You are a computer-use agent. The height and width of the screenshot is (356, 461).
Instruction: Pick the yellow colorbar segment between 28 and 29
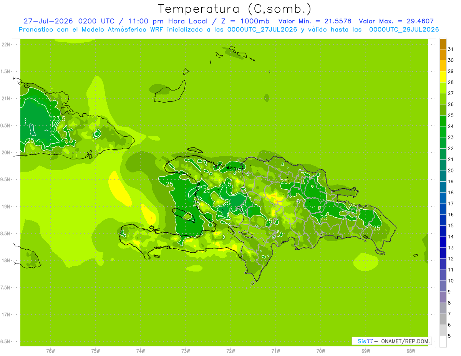443,77
